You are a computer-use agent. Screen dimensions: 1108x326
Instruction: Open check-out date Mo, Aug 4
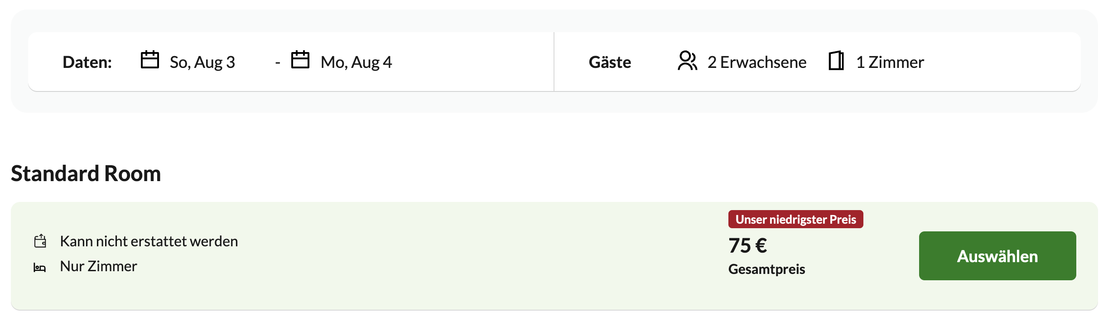[x=356, y=62]
